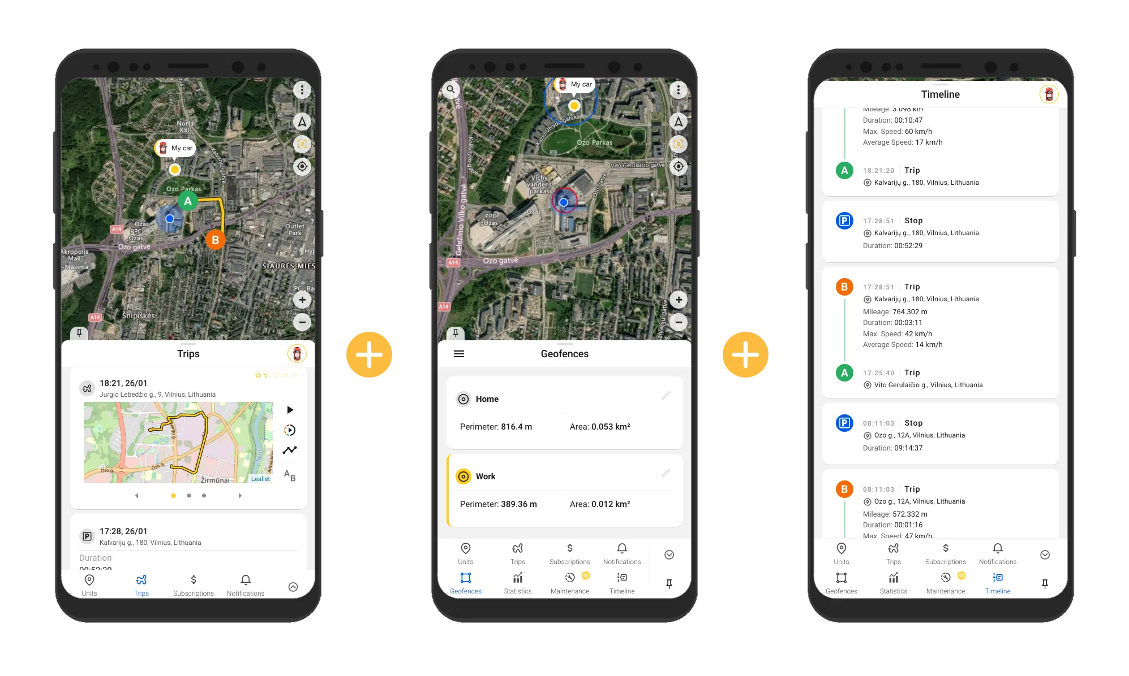Open the Geofences panel
Viewport: 1129px width, 676px height.
(465, 583)
